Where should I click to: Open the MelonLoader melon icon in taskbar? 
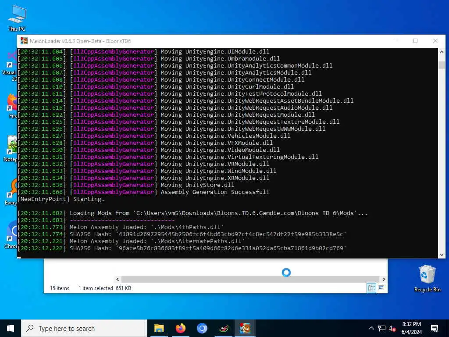pos(223,328)
